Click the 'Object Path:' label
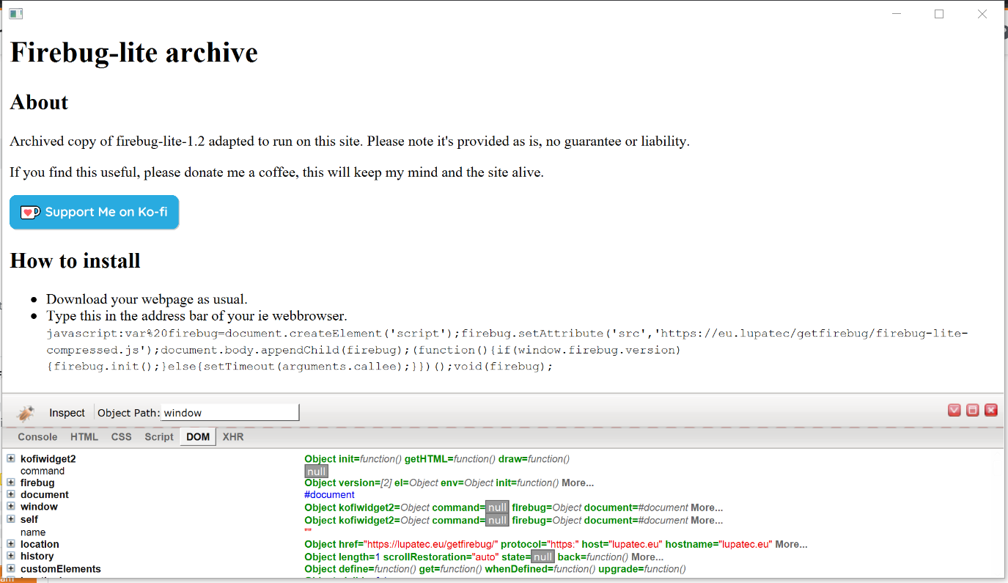 coord(128,413)
